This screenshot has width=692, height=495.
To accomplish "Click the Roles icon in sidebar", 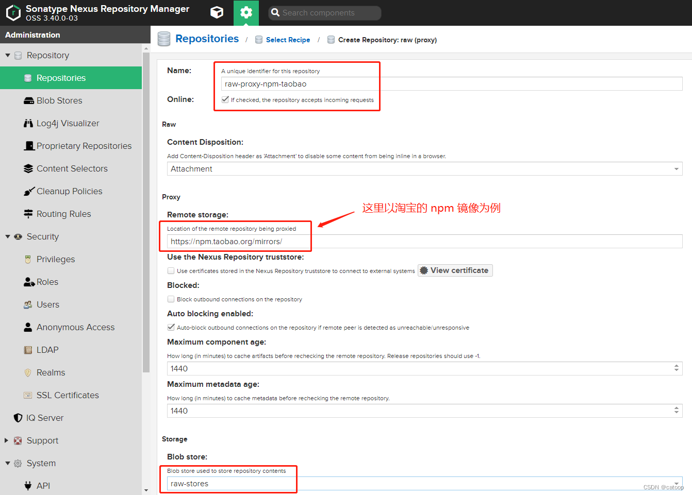I will pyautogui.click(x=29, y=282).
